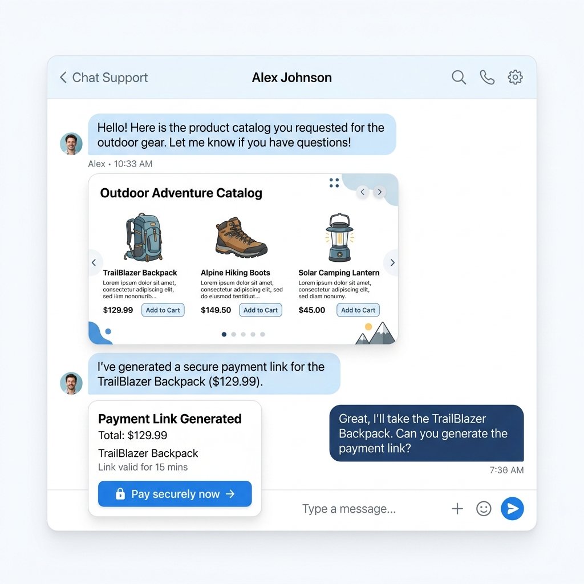Screen dimensions: 584x584
Task: Click the catalog grid dots icon
Action: pyautogui.click(x=334, y=182)
